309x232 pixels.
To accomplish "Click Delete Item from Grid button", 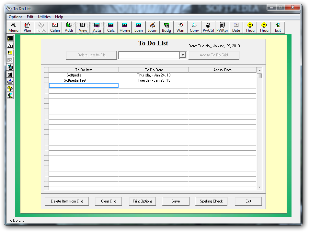I will (x=67, y=201).
